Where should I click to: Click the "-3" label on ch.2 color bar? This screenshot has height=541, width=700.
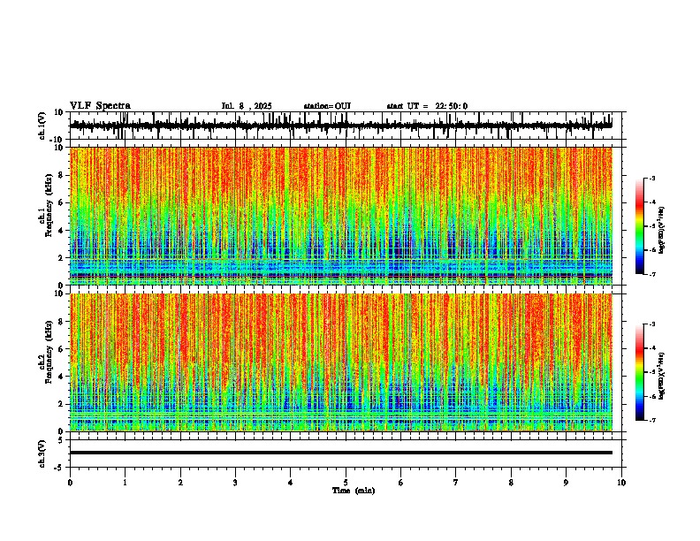[651, 324]
